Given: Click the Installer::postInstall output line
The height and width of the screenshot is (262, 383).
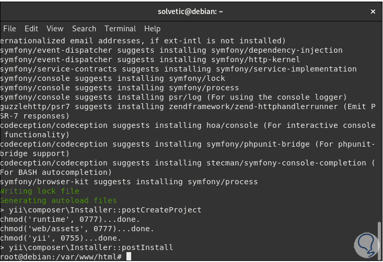Looking at the screenshot, I should coord(87,247).
